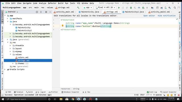Open the VCS menu
Viewport: 182px width, 102px height.
click(x=78, y=3)
